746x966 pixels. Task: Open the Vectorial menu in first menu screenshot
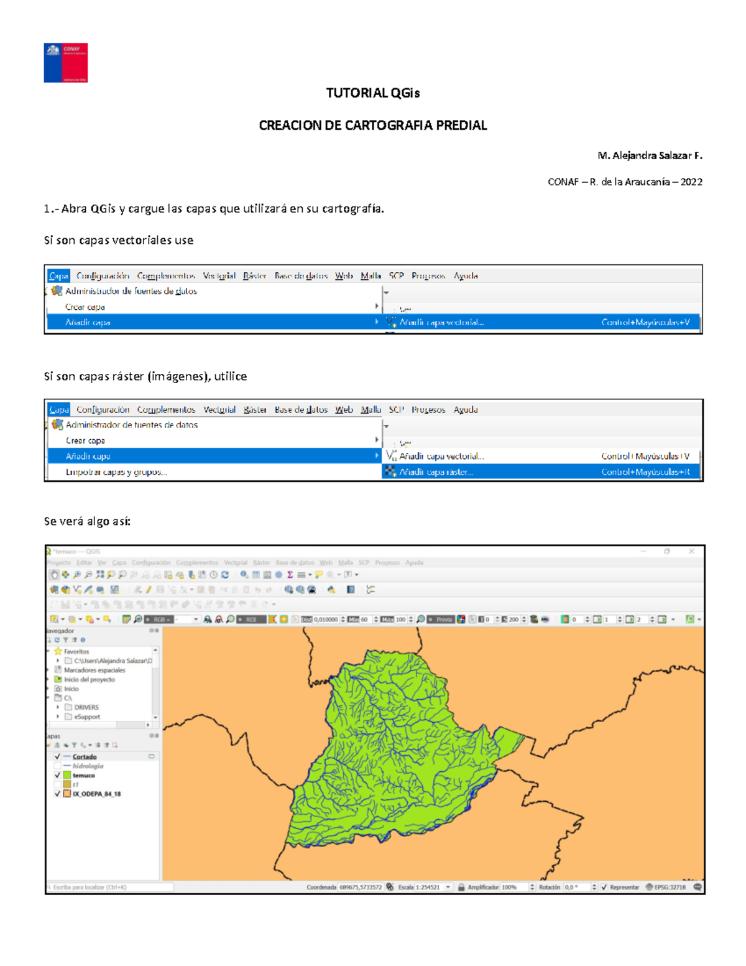pyautogui.click(x=219, y=276)
